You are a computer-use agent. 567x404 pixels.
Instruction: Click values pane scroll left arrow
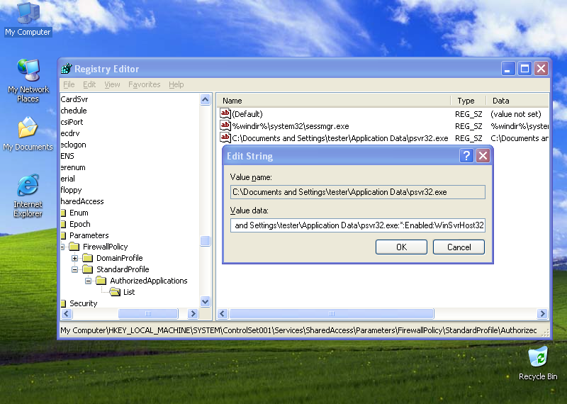(223, 313)
